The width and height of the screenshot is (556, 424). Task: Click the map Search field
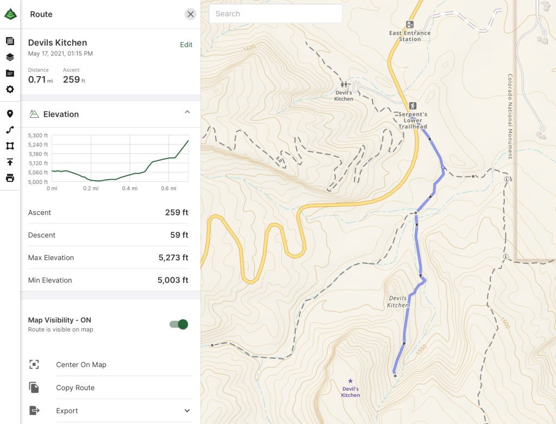(275, 14)
